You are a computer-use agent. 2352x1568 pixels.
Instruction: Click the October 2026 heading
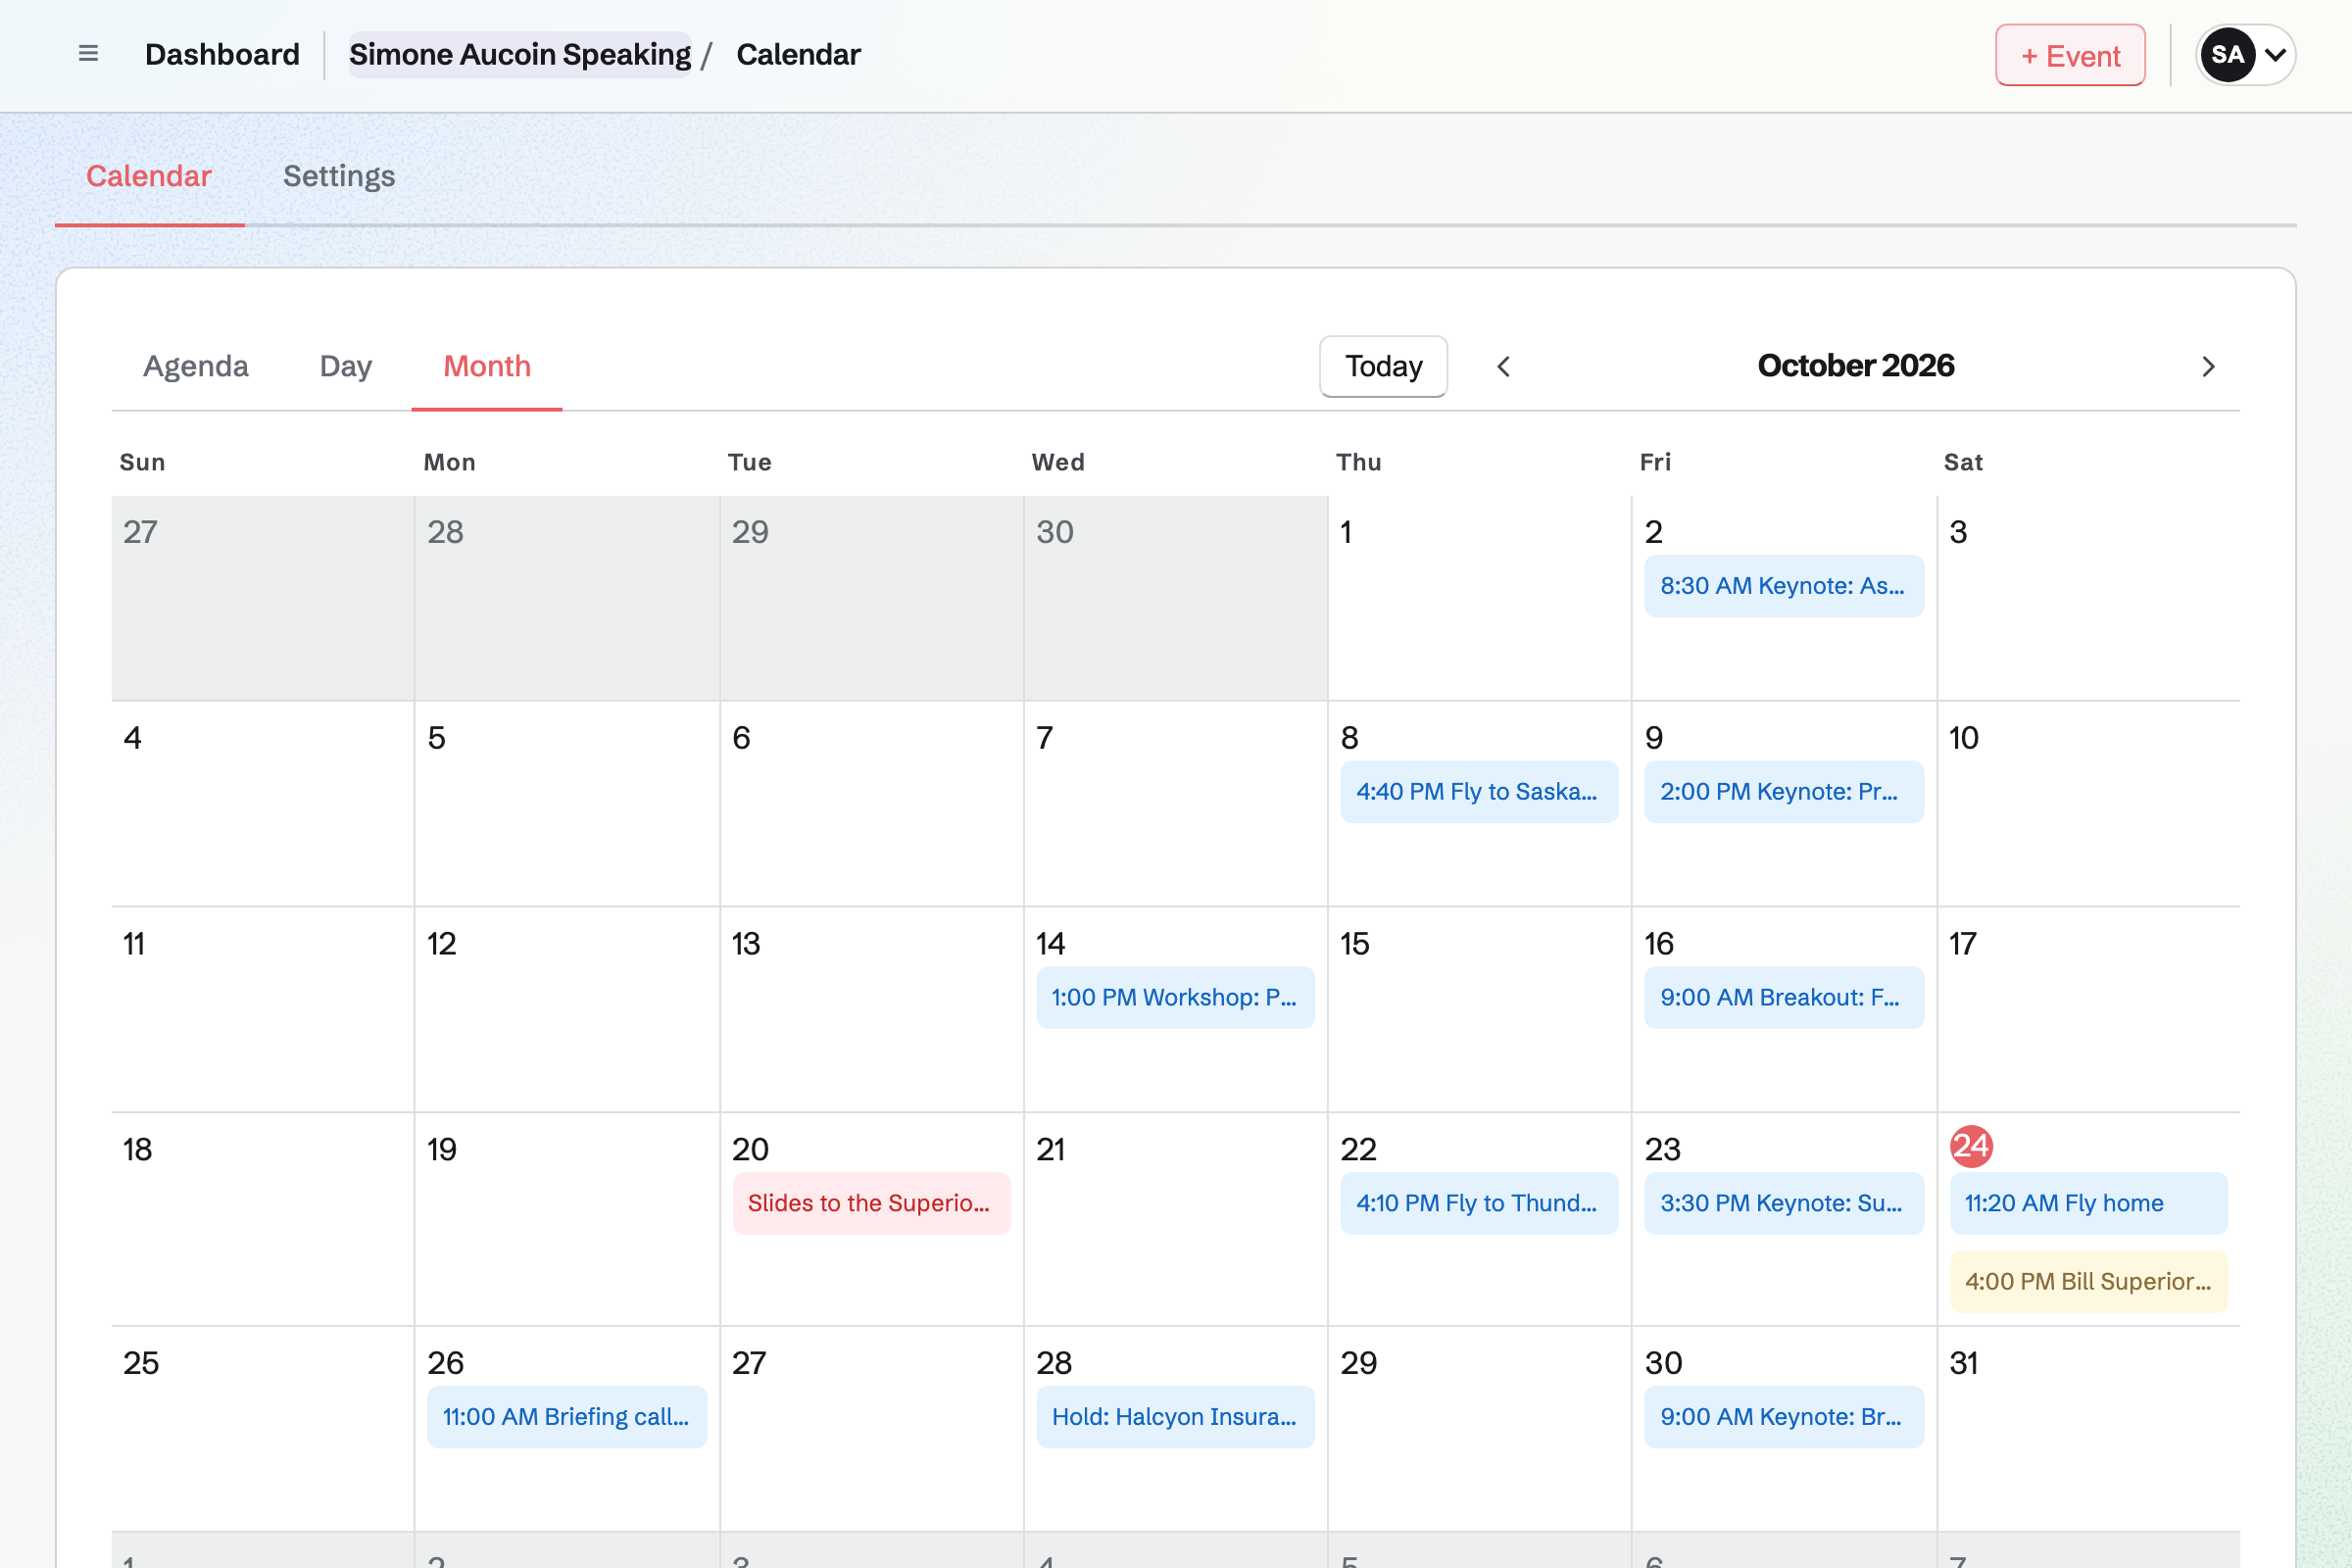coord(1855,366)
